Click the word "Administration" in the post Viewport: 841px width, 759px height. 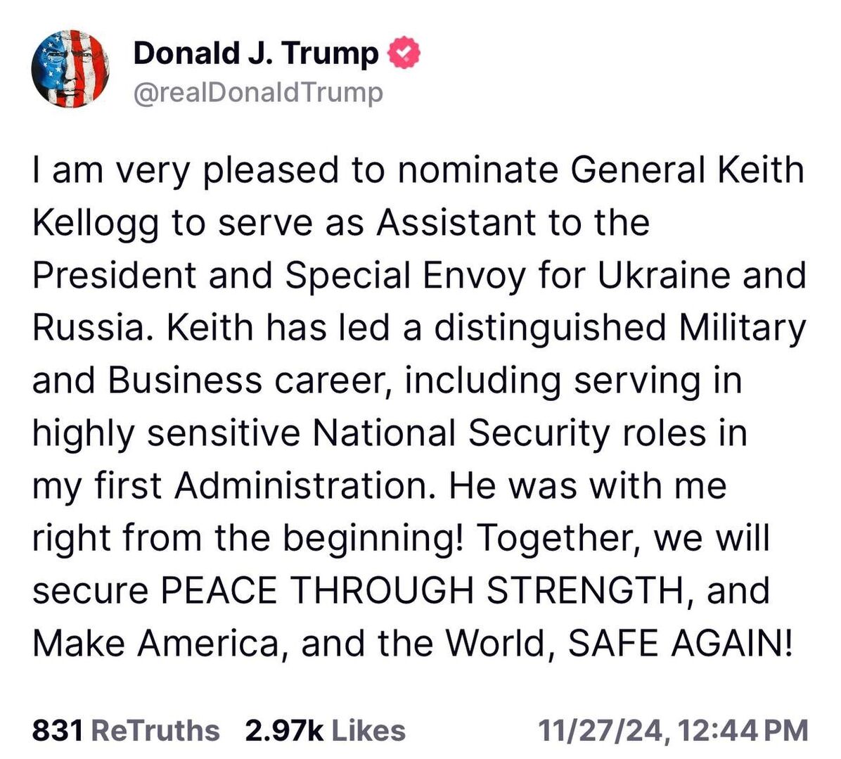300,486
